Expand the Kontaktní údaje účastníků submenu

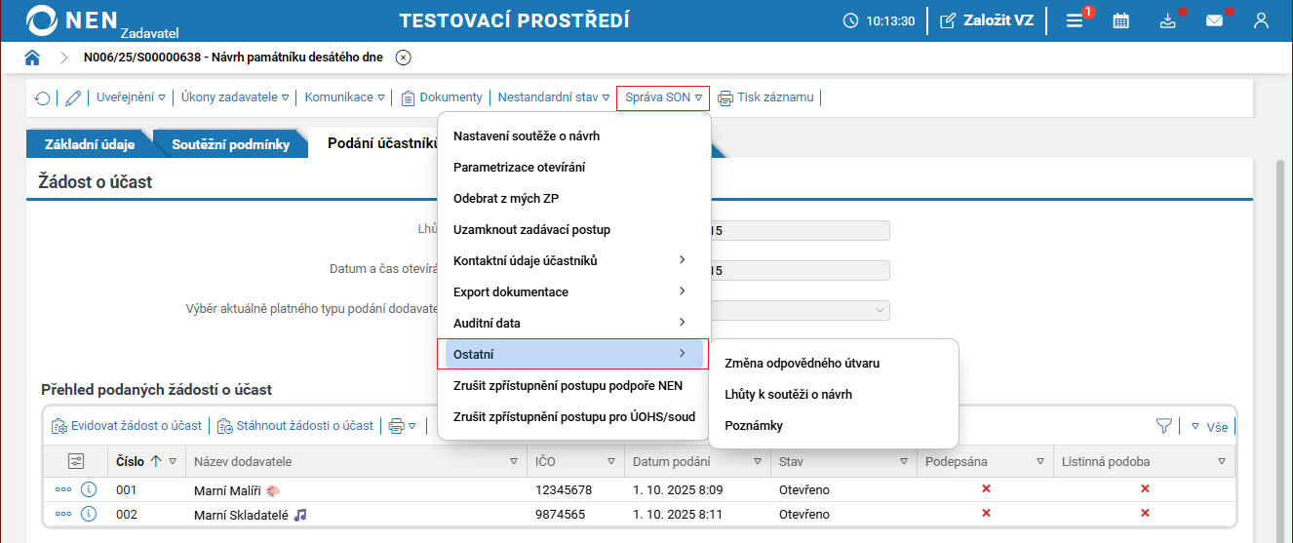574,260
